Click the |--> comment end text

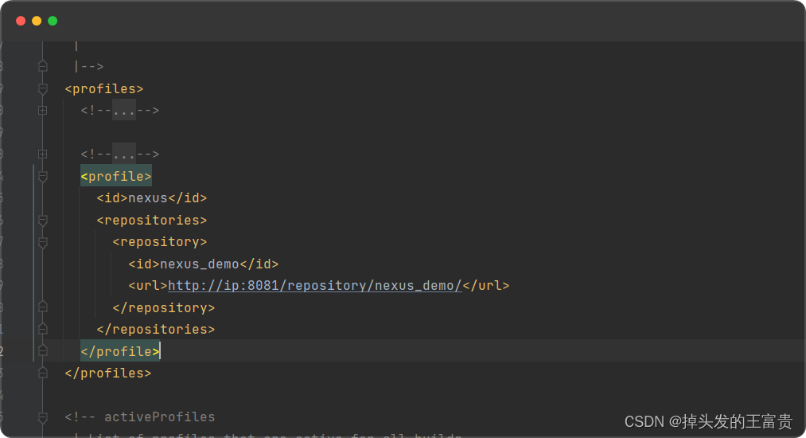89,67
